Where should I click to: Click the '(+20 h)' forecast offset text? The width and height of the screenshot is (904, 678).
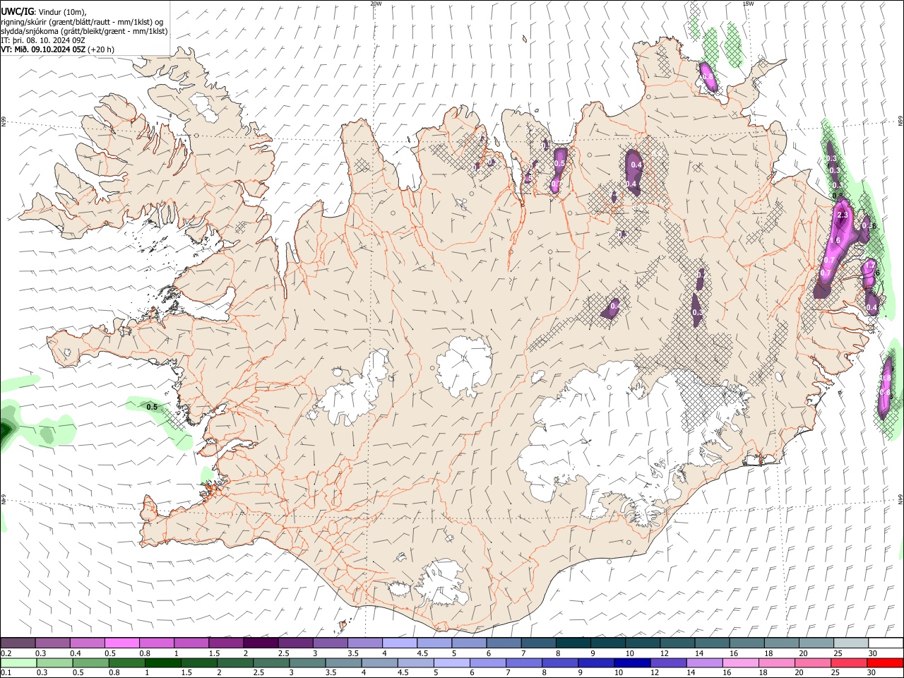pos(101,49)
